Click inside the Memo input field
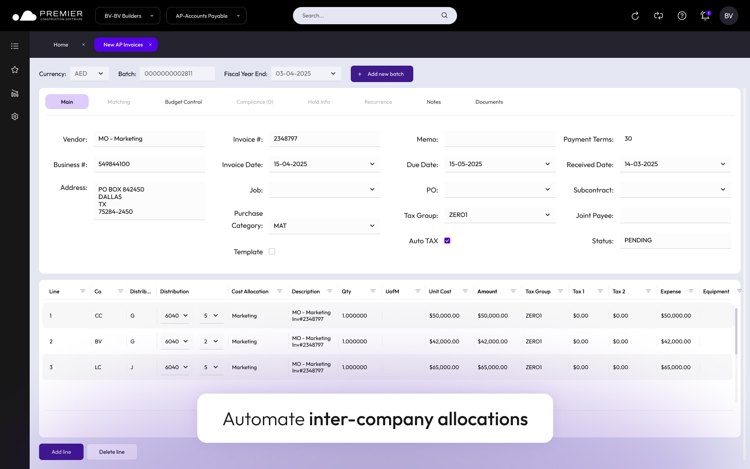The image size is (750, 469). (500, 139)
